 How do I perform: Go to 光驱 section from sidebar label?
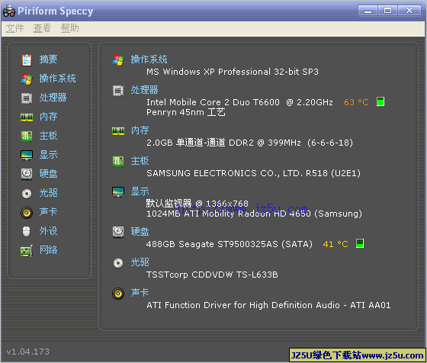(x=48, y=192)
